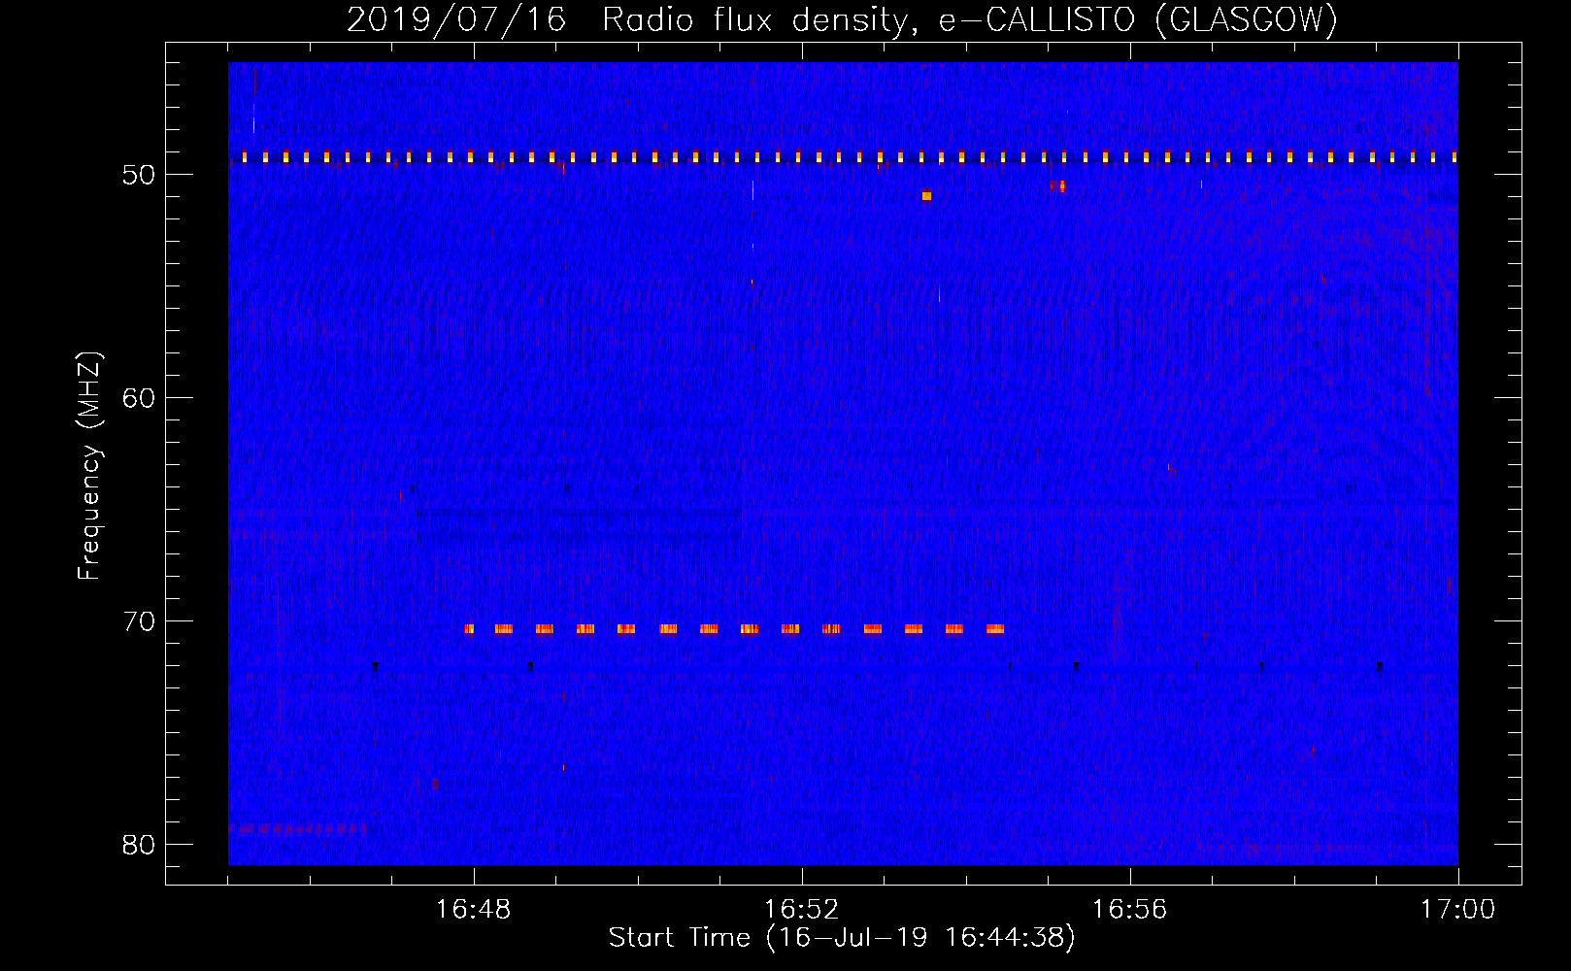Click the 17:00 time tick label

(1458, 910)
